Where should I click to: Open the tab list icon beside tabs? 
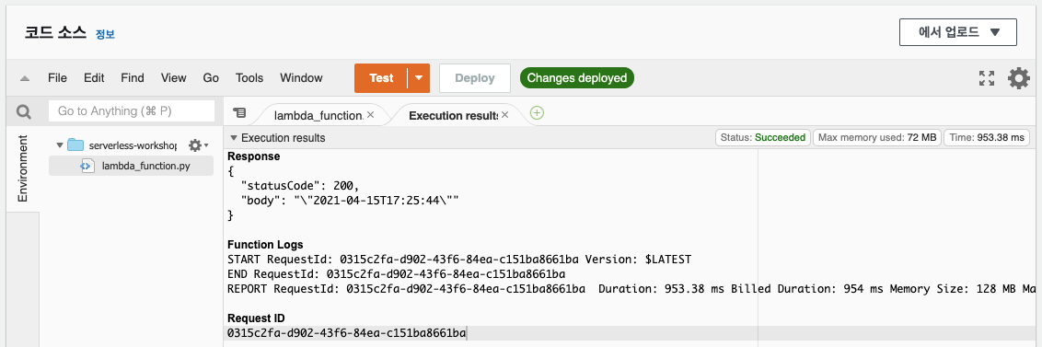[239, 114]
